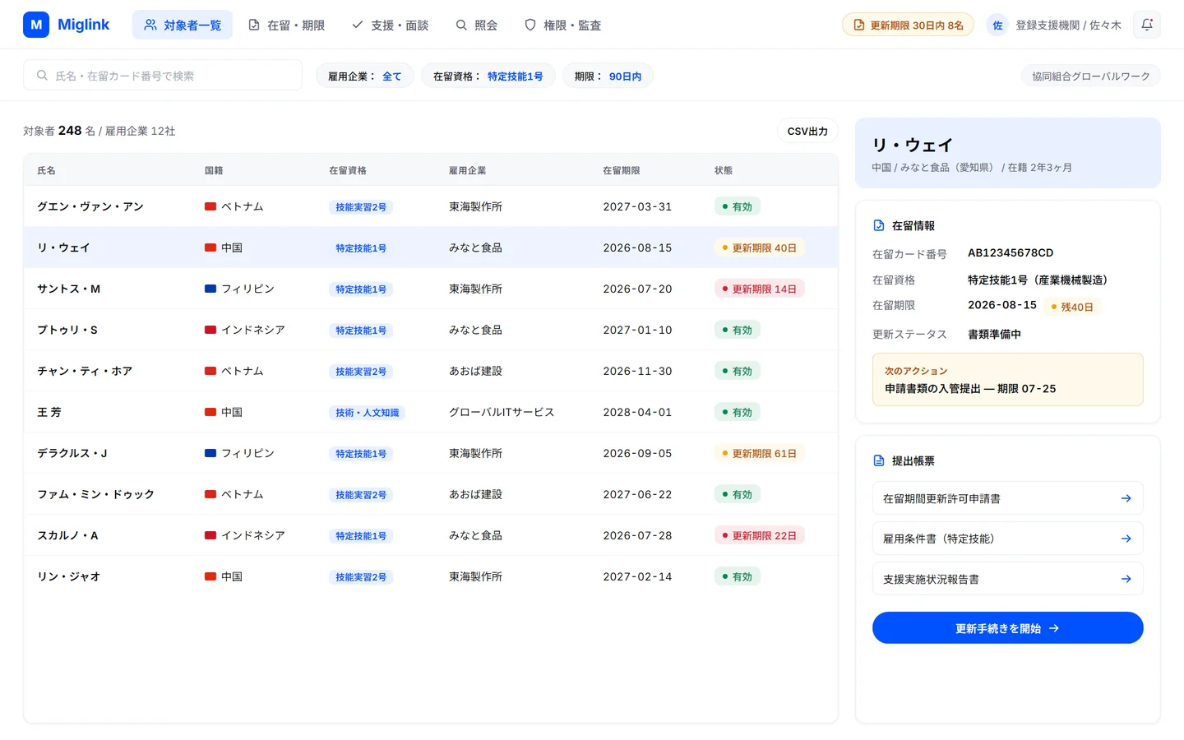1184x740 pixels.
Task: Click the AB12345678CD card number
Action: (1011, 252)
